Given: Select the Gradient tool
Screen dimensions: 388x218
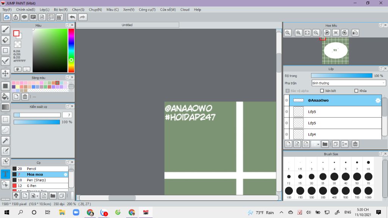Looking at the screenshot, I should 5,107.
